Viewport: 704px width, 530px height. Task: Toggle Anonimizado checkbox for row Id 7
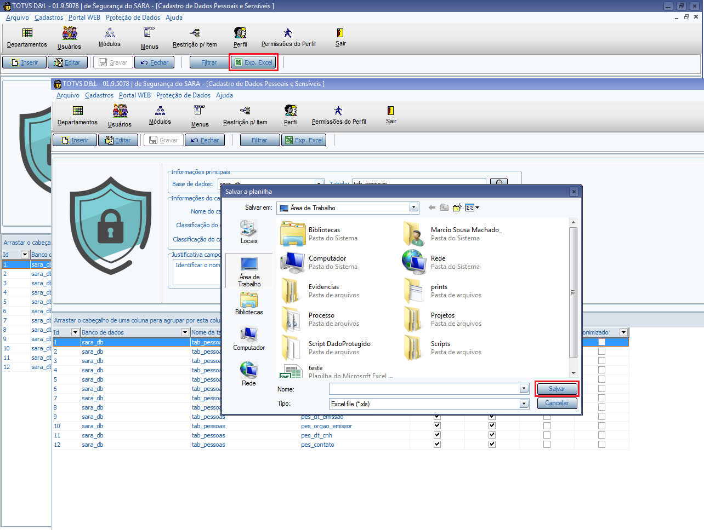[x=601, y=398]
